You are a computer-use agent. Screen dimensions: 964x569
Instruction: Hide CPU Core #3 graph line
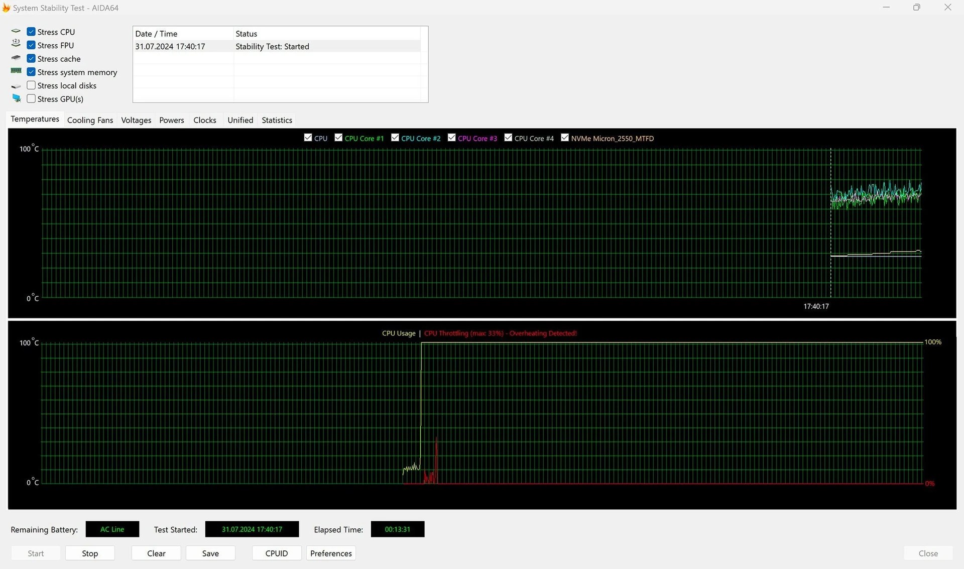[x=452, y=138]
